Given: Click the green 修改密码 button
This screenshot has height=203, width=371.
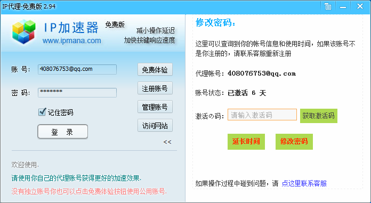Looking at the screenshot, I should tap(294, 142).
